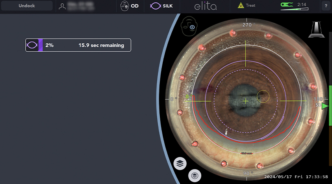Click the 270° axis label

click(x=249, y=25)
